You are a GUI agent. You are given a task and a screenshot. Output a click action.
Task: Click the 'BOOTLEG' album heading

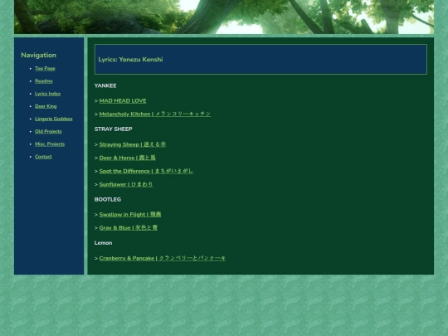tap(108, 199)
